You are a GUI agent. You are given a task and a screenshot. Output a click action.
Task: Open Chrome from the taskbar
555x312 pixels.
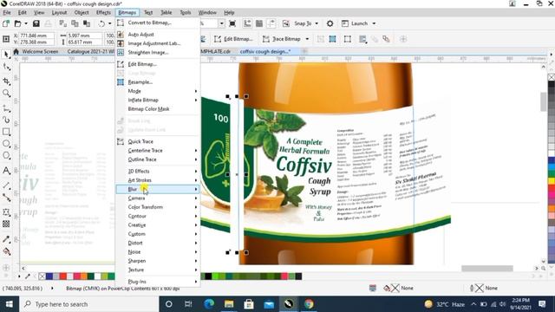point(309,304)
